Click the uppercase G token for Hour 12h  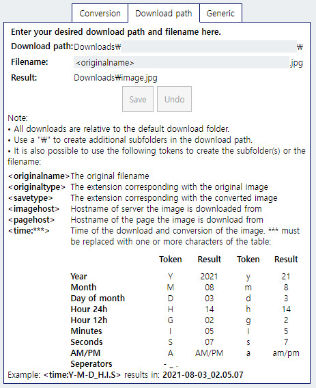[x=171, y=320]
